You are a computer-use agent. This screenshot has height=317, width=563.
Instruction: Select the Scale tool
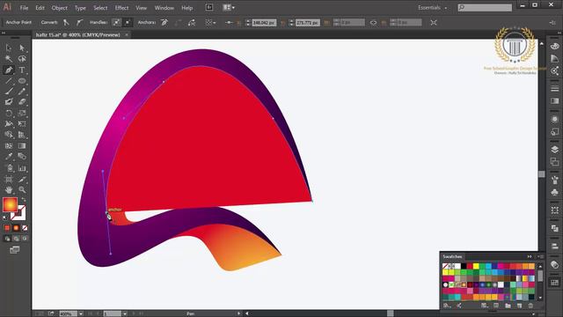coord(22,114)
